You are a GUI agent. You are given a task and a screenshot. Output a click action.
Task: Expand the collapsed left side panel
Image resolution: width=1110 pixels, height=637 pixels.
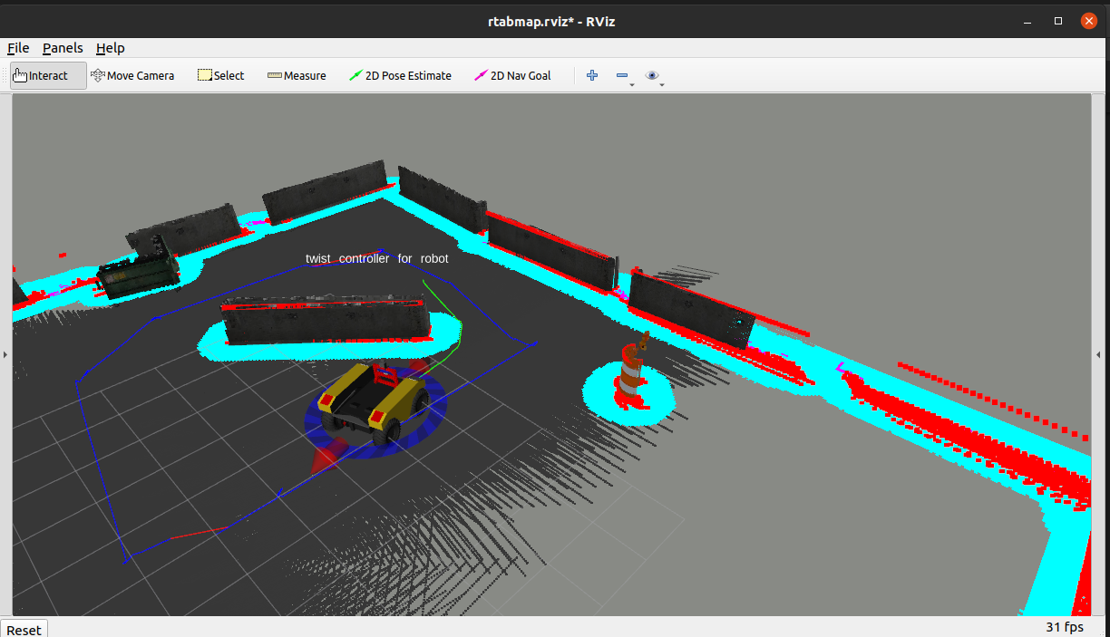[5, 355]
